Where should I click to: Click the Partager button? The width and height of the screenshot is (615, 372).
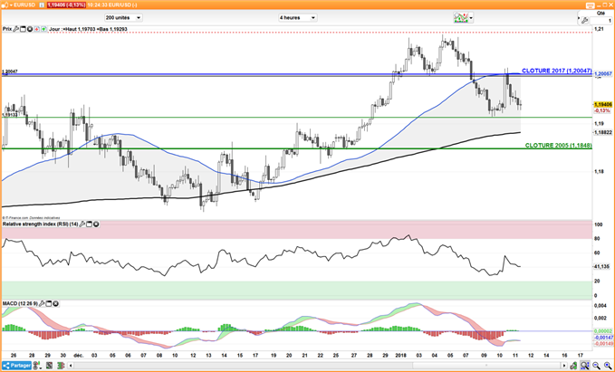tap(17, 366)
